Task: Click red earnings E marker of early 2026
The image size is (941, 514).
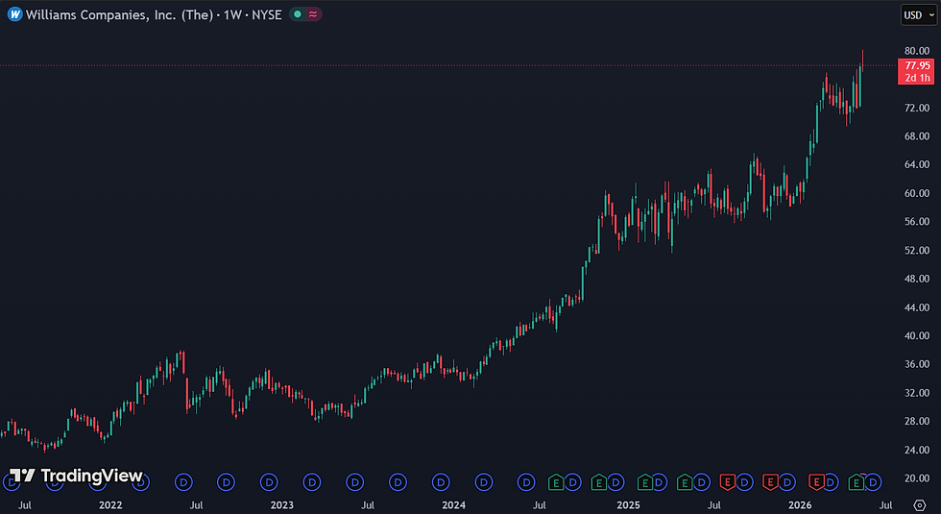Action: [816, 481]
